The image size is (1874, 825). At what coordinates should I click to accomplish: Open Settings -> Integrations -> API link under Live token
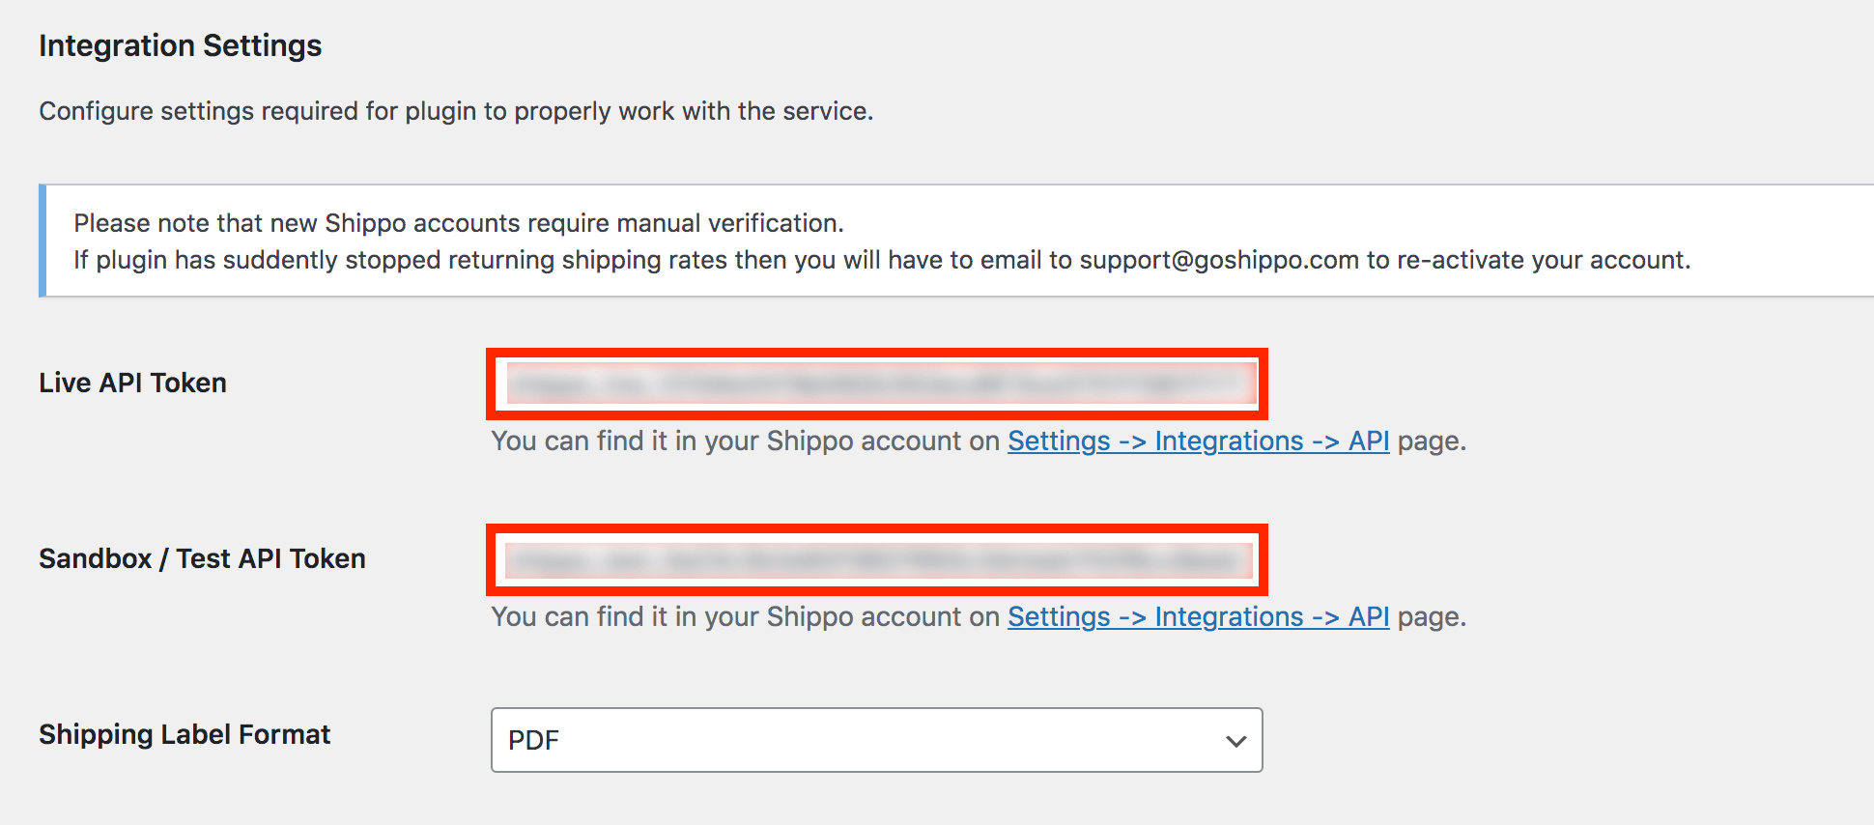point(1198,441)
